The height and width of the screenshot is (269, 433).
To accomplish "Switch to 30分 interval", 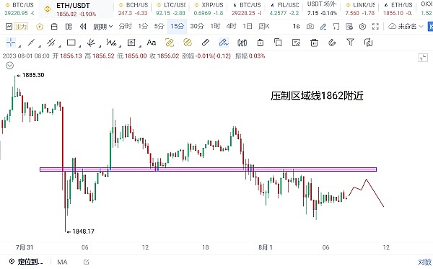I will coord(197,26).
